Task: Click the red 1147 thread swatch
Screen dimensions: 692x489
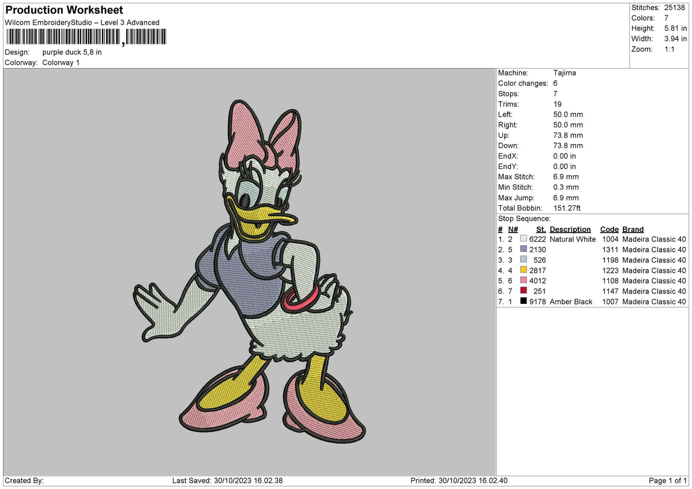Action: click(x=524, y=291)
